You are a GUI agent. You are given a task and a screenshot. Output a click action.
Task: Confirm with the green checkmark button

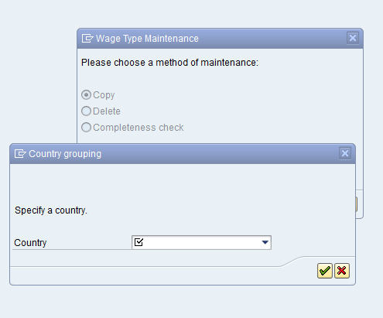point(325,271)
